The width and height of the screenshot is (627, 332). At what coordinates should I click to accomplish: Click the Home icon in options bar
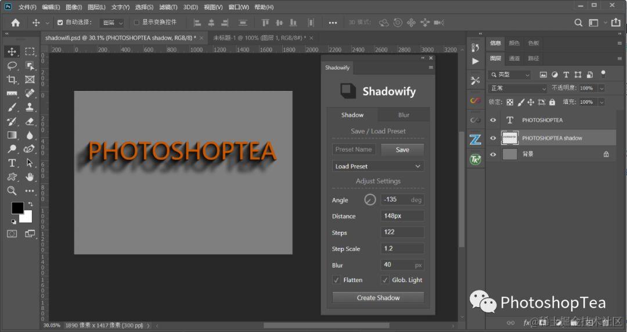tap(16, 23)
